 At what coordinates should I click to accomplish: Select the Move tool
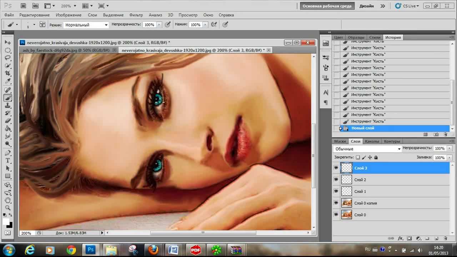pyautogui.click(x=7, y=42)
